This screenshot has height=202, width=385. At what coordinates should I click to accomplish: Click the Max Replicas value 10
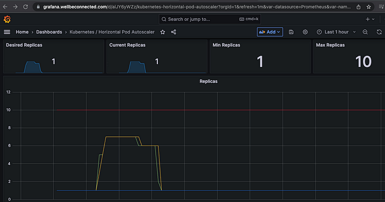[x=363, y=61]
